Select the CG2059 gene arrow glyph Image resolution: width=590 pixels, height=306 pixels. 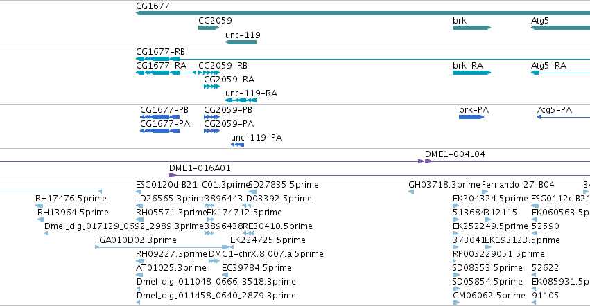[209, 28]
